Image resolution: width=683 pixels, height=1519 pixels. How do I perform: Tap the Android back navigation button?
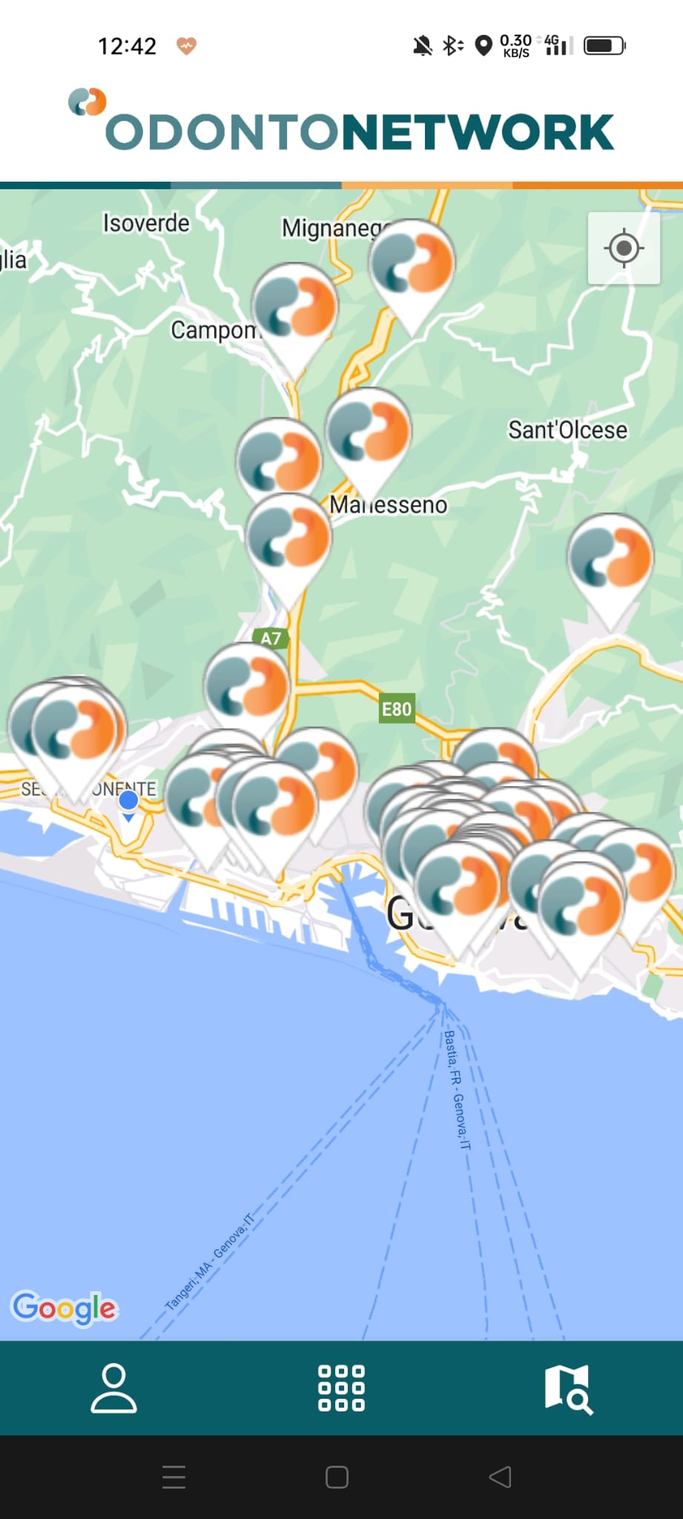pos(501,1477)
